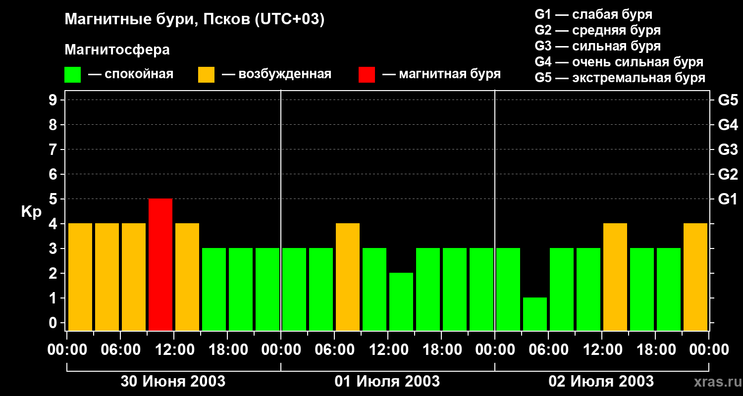Click the '06:00' label above 01 Июля 2003
743x396 pixels.
click(334, 350)
